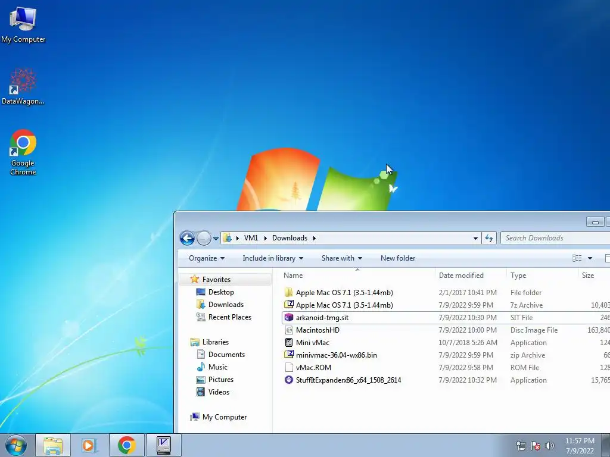Click the 2/1/2017 10:41 PM date cell

[x=468, y=292]
